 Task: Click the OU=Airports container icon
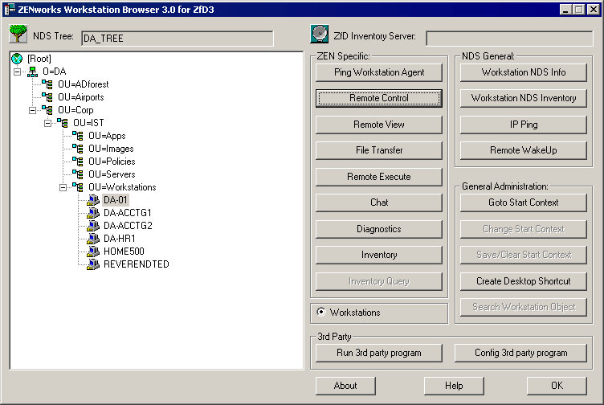[47, 97]
